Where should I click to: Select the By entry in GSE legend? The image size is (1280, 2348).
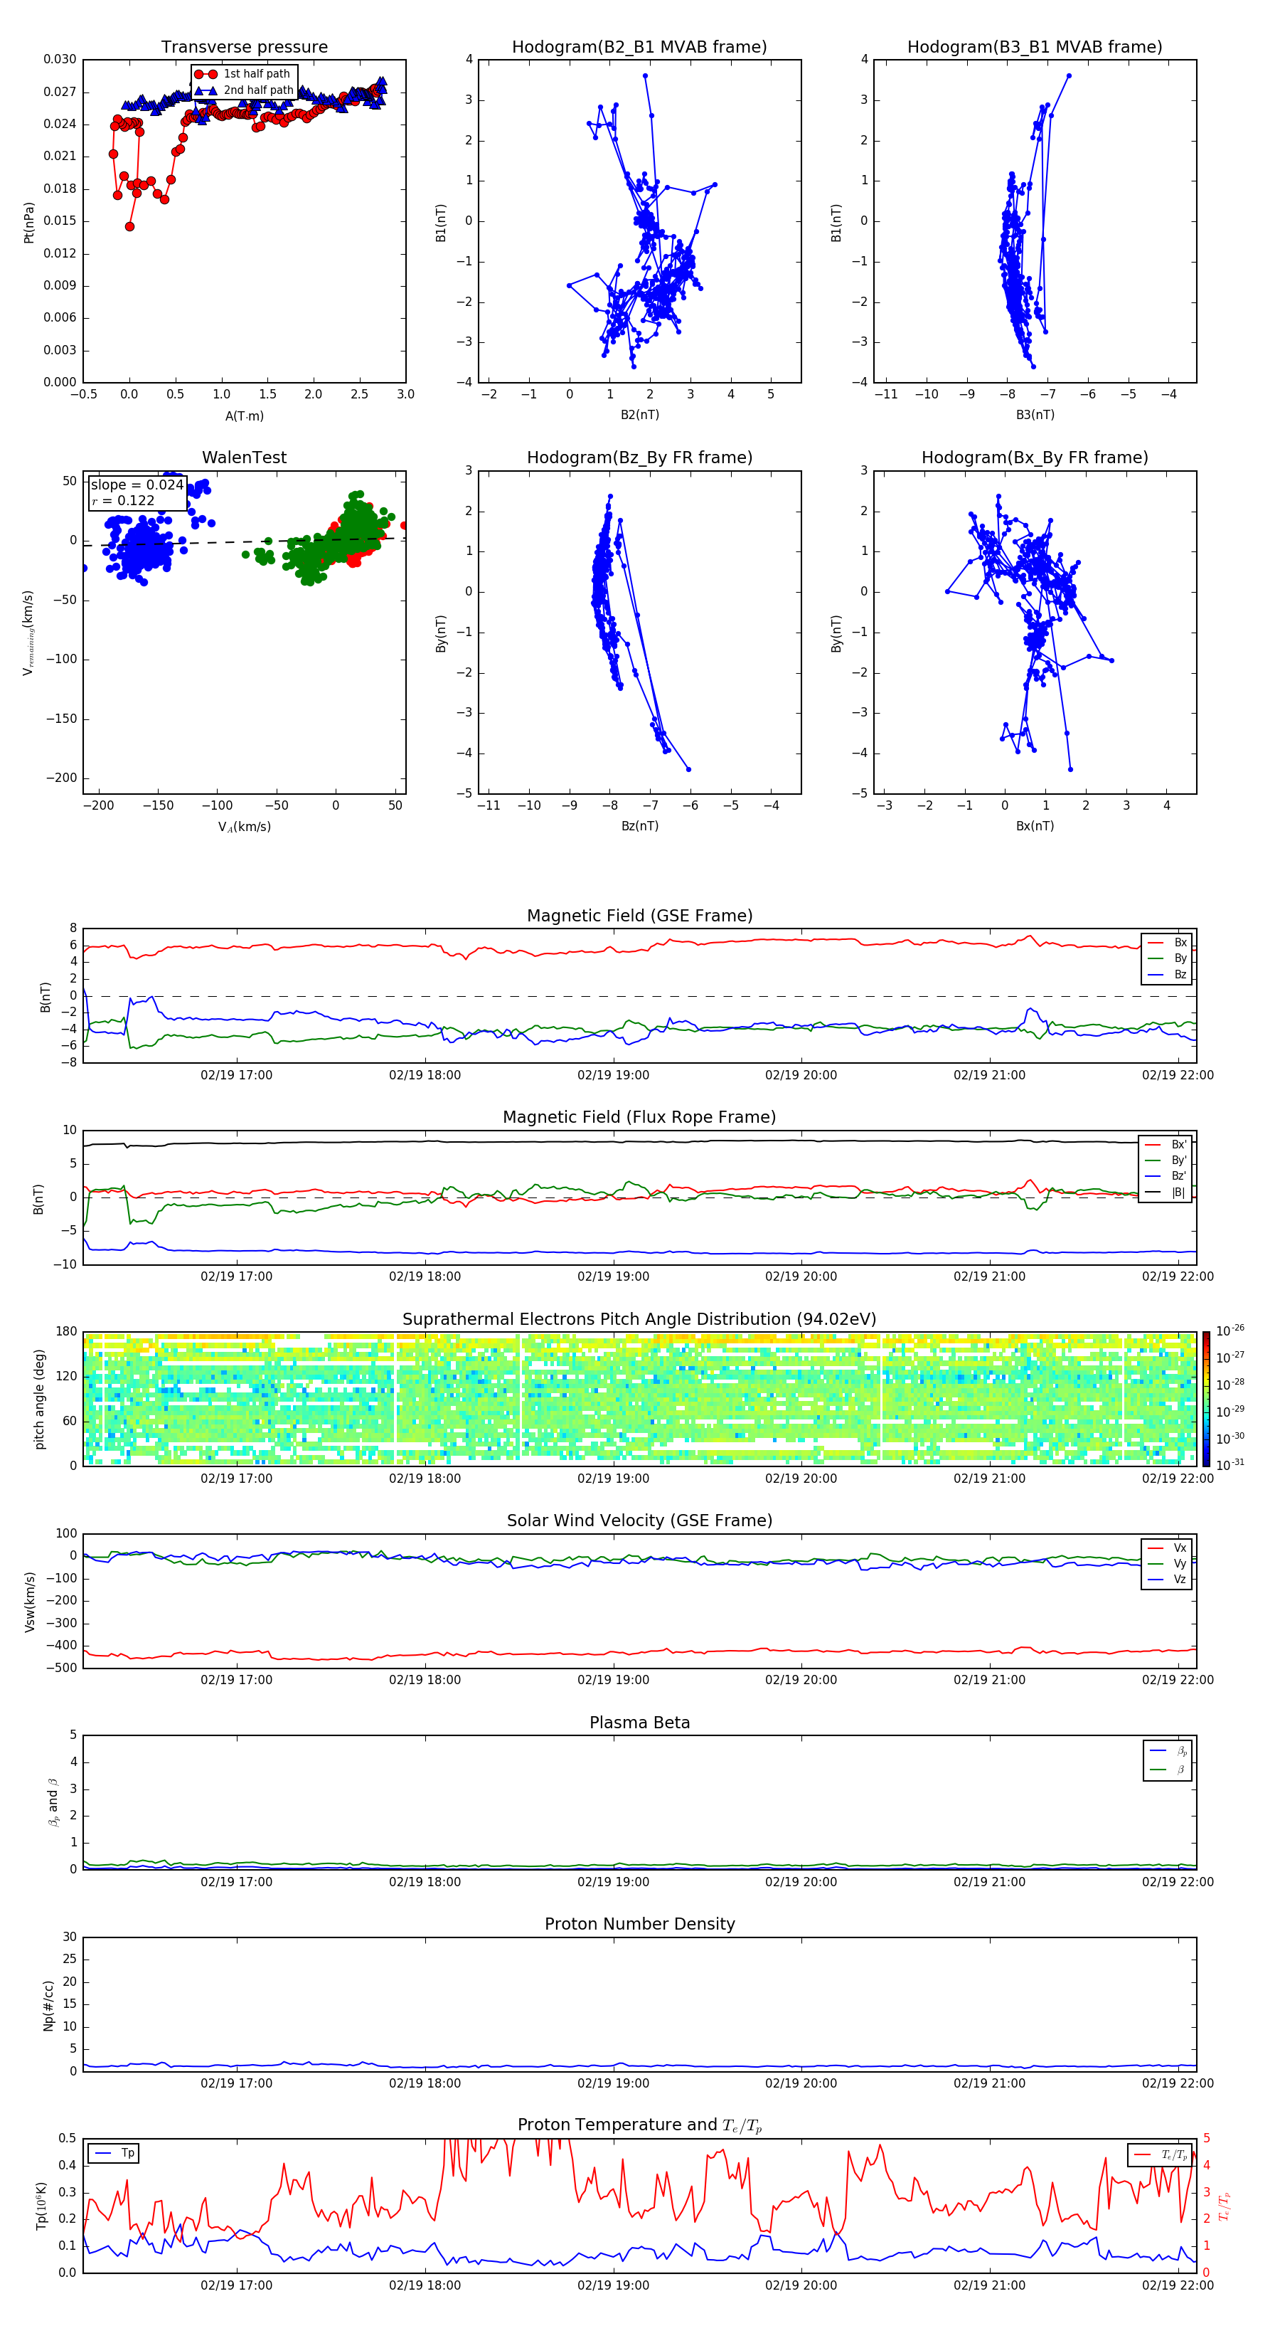pyautogui.click(x=1167, y=958)
